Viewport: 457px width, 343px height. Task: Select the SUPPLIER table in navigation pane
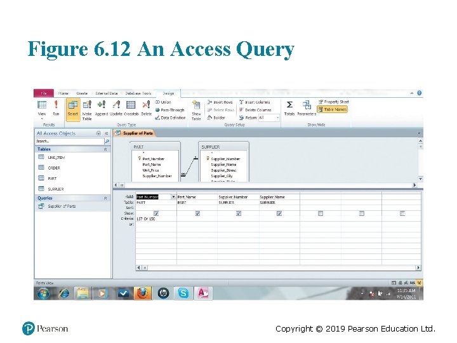pyautogui.click(x=51, y=189)
